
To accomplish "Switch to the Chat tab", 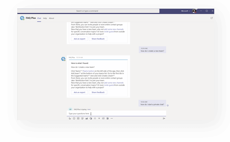I will 39,18.
